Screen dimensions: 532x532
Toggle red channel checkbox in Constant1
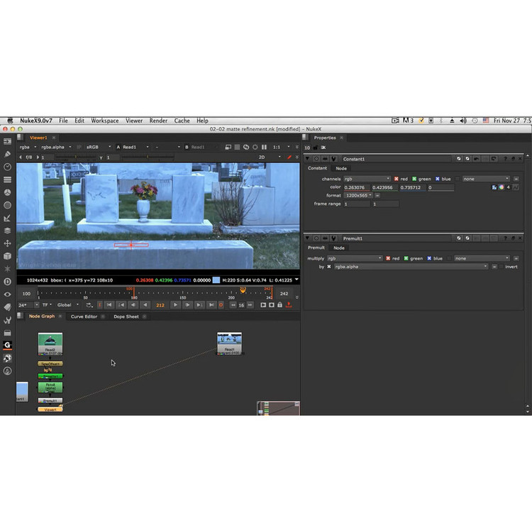click(397, 179)
